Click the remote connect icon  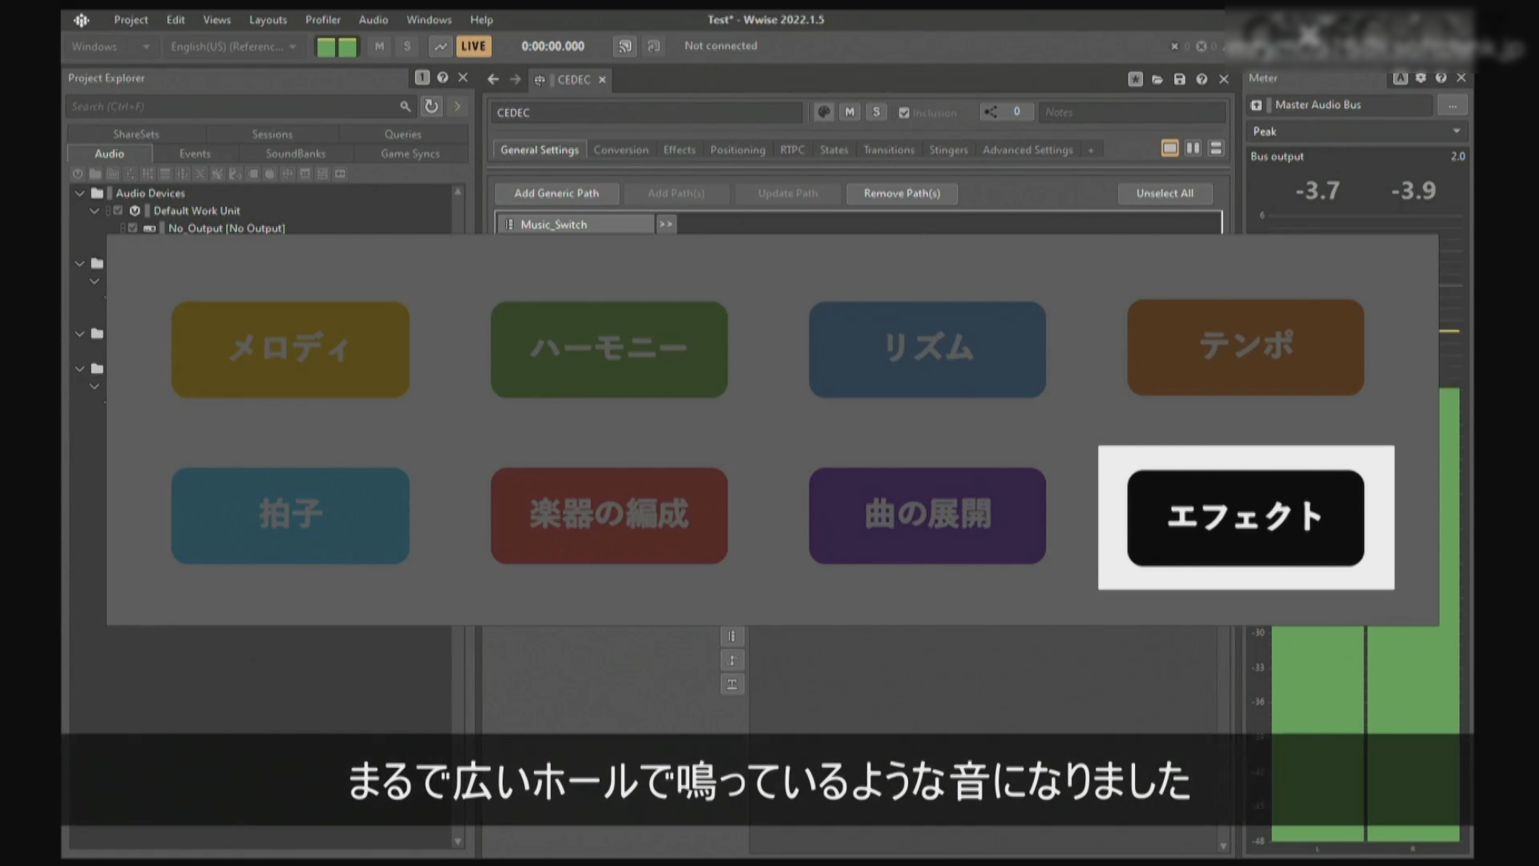[x=625, y=47]
